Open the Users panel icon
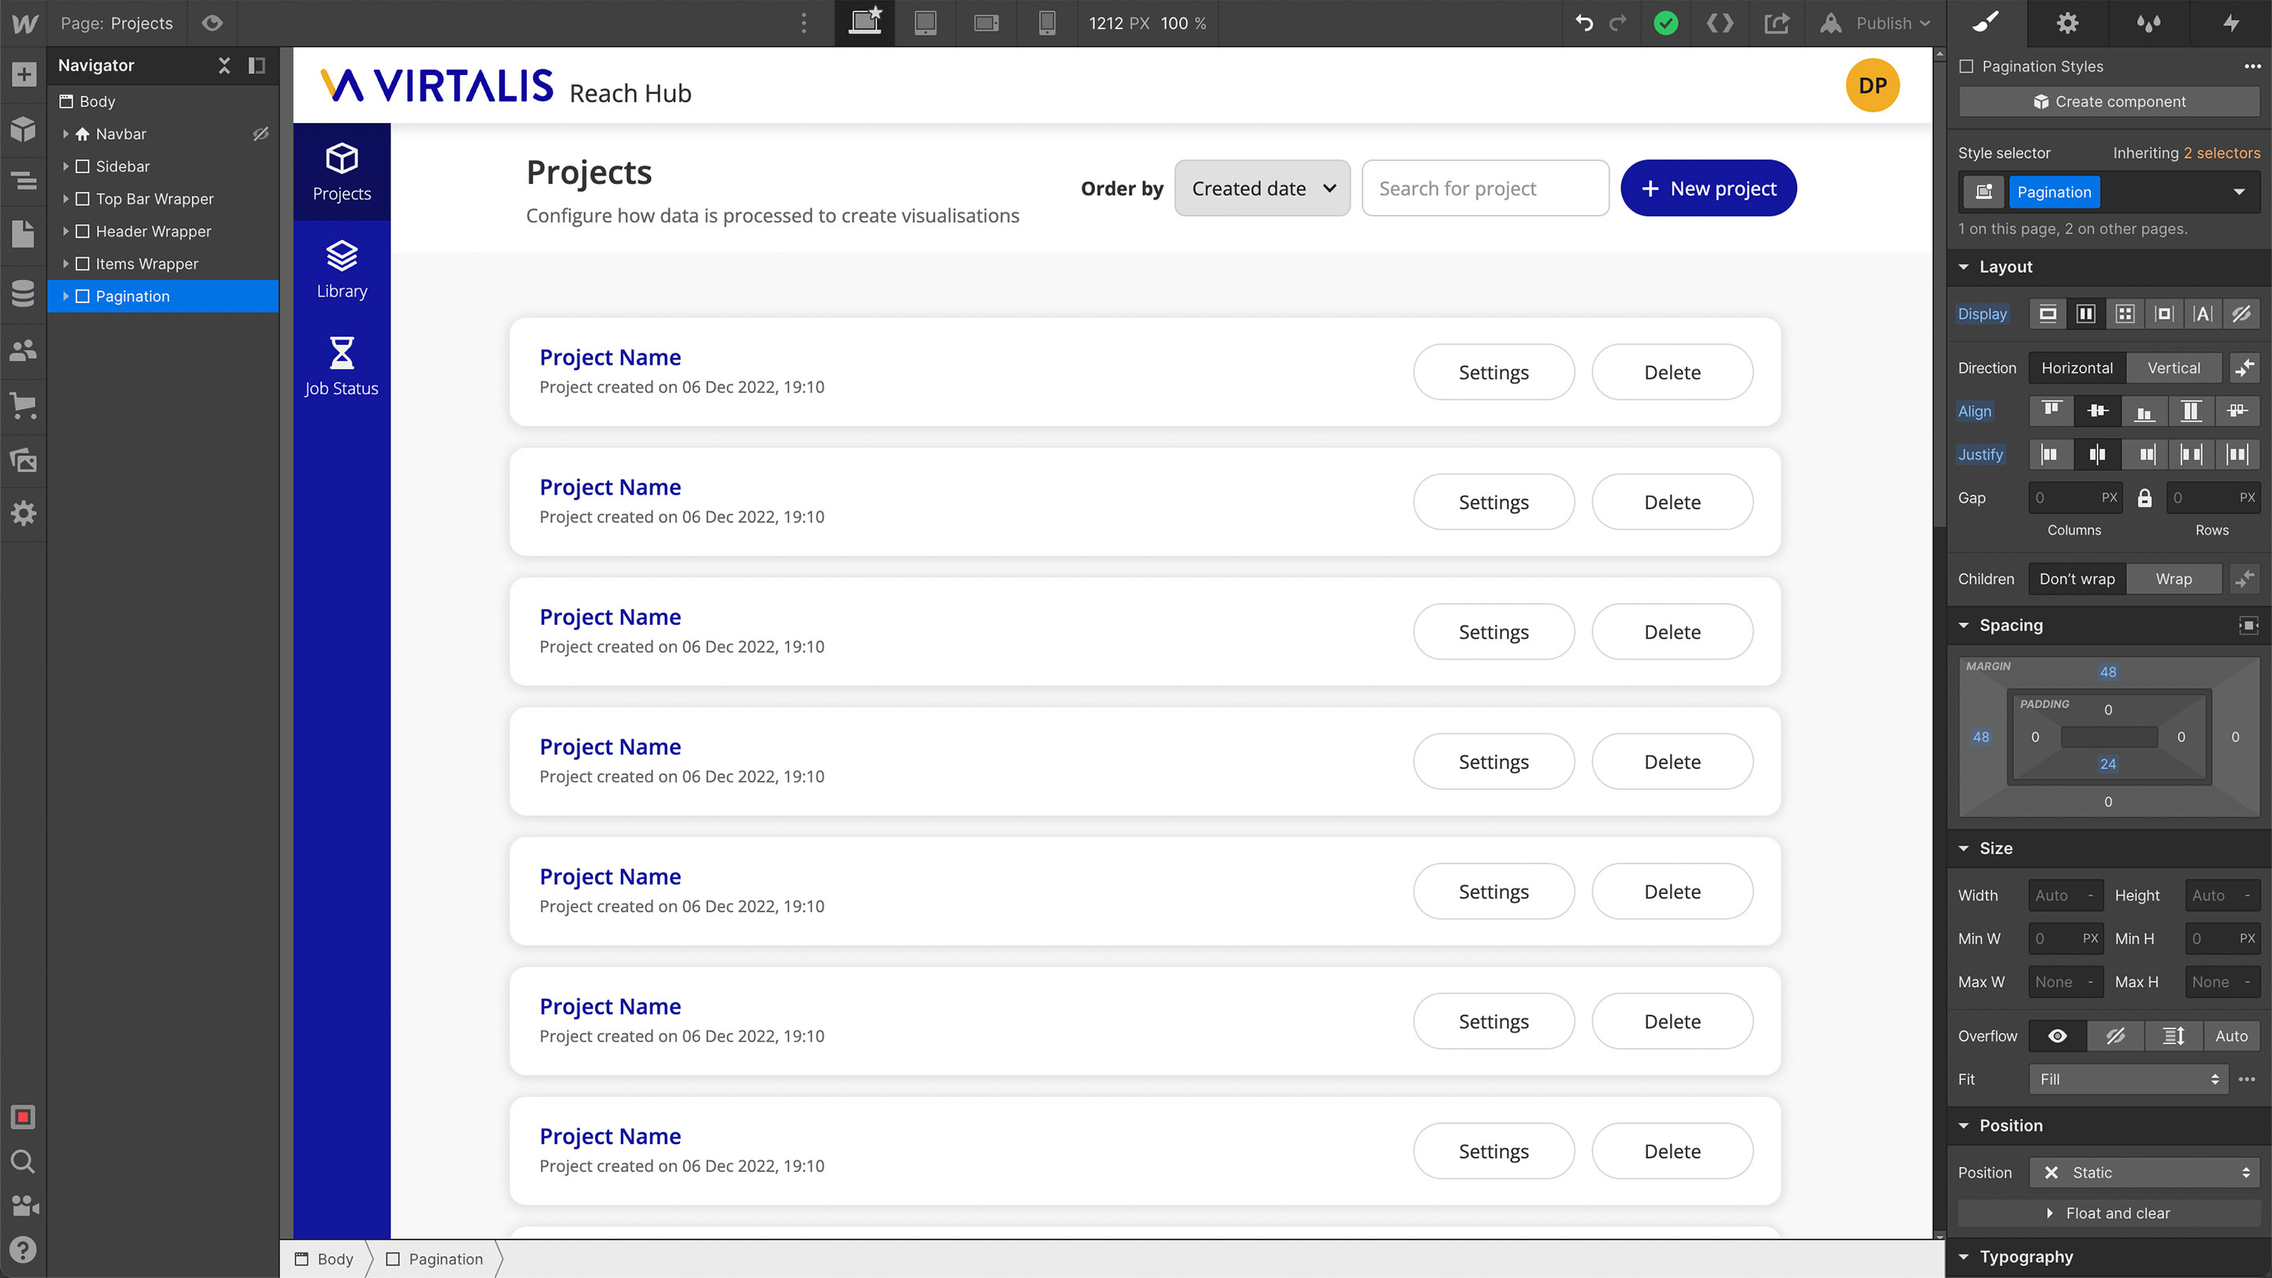 point(23,350)
